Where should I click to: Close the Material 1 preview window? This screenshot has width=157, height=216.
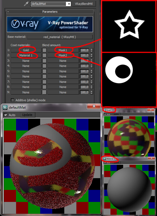(x=151, y=158)
